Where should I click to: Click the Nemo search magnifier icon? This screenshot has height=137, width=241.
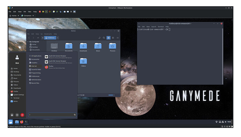click(104, 38)
